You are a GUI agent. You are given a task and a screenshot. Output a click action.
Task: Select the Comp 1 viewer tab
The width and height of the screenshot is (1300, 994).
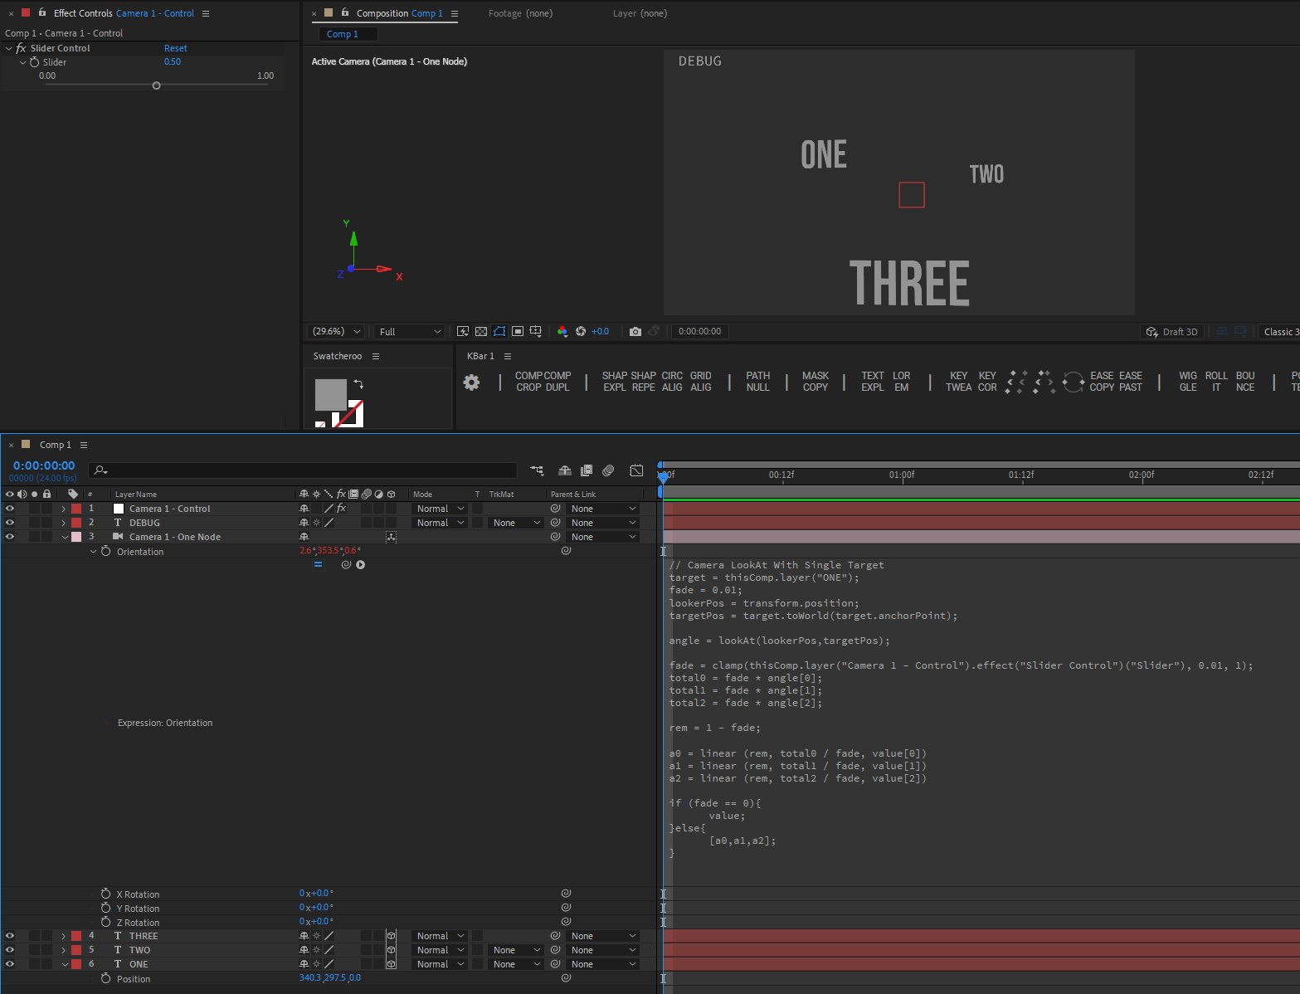tap(347, 34)
